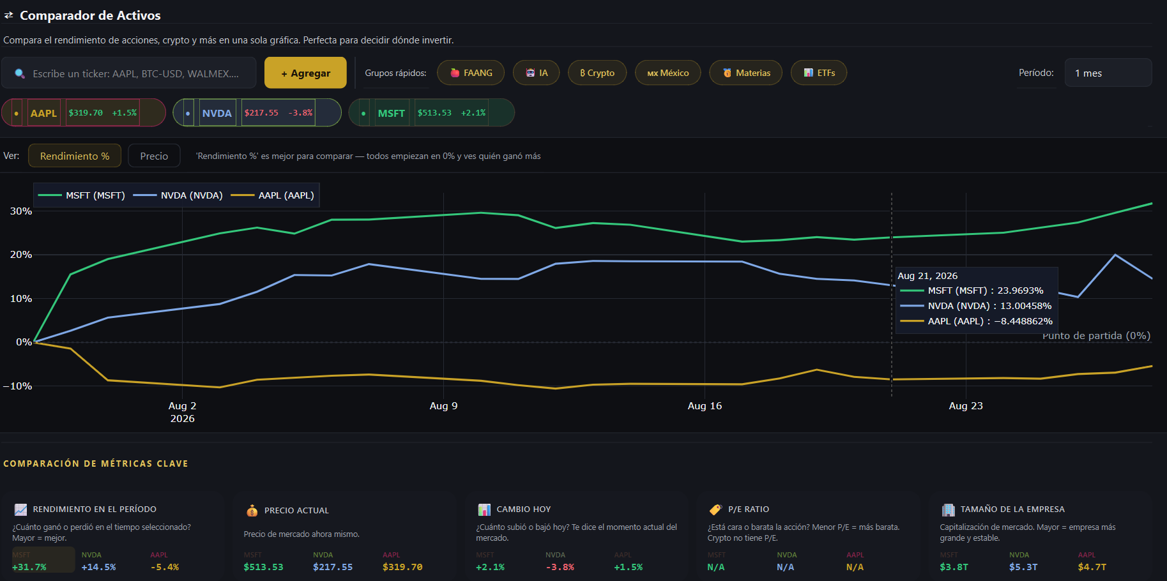Click NVDA $217.55 in Precio Actual card
Viewport: 1167px width, 581px height.
click(x=333, y=567)
